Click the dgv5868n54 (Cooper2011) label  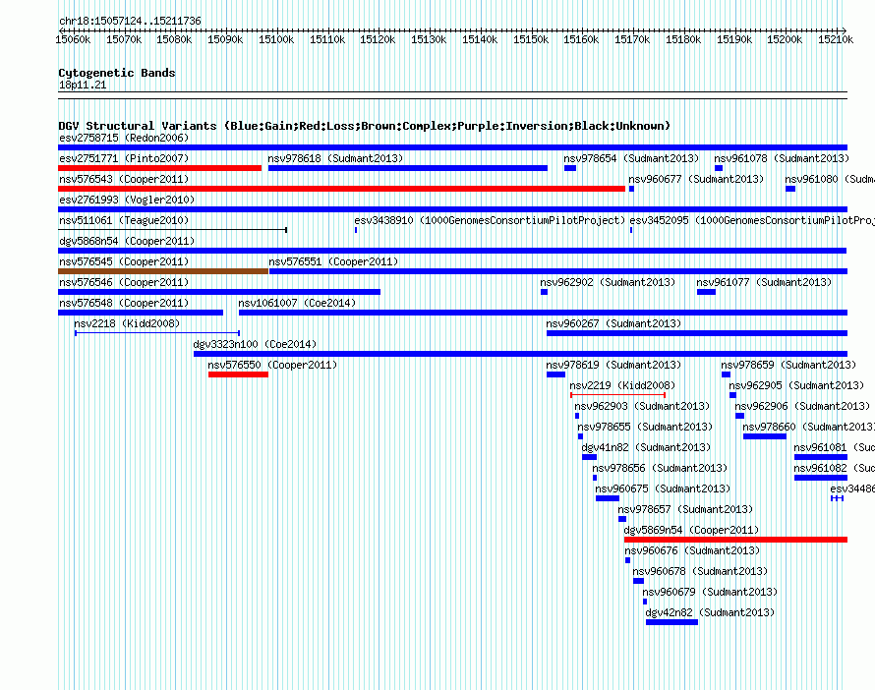coord(127,241)
